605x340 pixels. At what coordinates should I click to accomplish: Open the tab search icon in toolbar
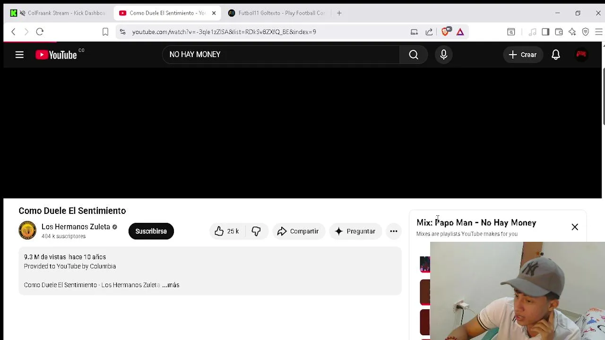[511, 32]
